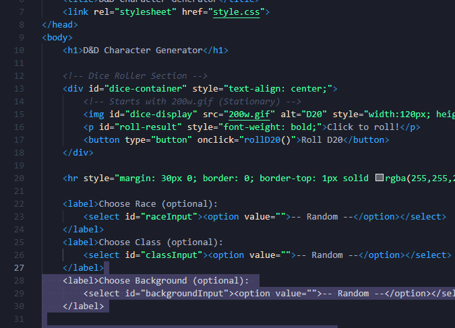
Task: Click the "Choose Background (optional):" label text
Action: [174, 281]
